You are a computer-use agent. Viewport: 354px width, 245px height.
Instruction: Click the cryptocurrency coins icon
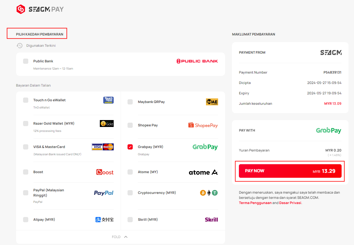[209, 193]
